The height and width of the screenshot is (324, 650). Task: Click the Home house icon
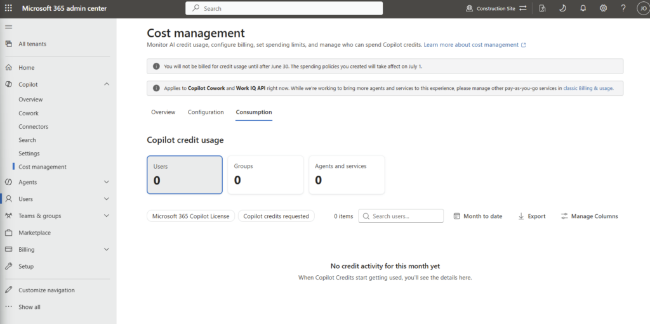[x=8, y=68]
